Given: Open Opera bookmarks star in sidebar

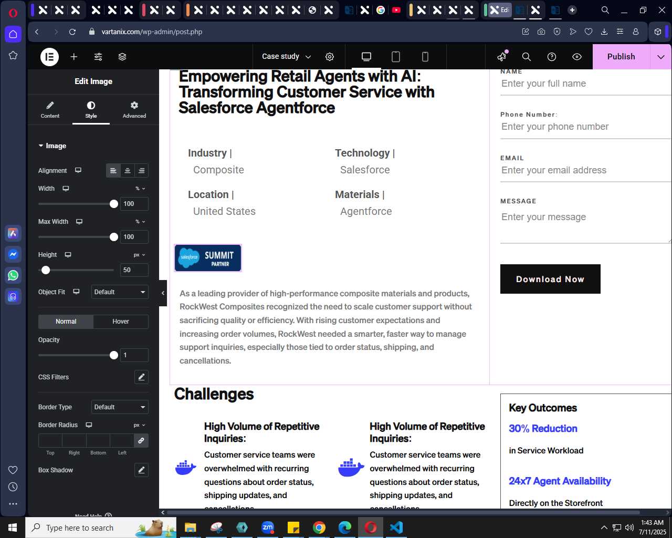Looking at the screenshot, I should [x=13, y=55].
